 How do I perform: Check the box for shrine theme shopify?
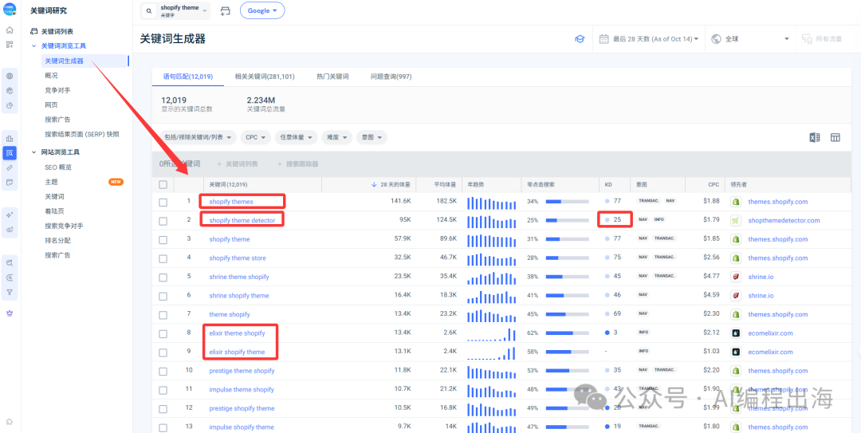(163, 277)
